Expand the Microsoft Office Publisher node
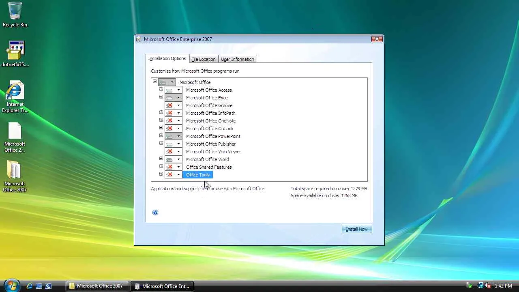Screen dimensions: 519x292 point(161,143)
